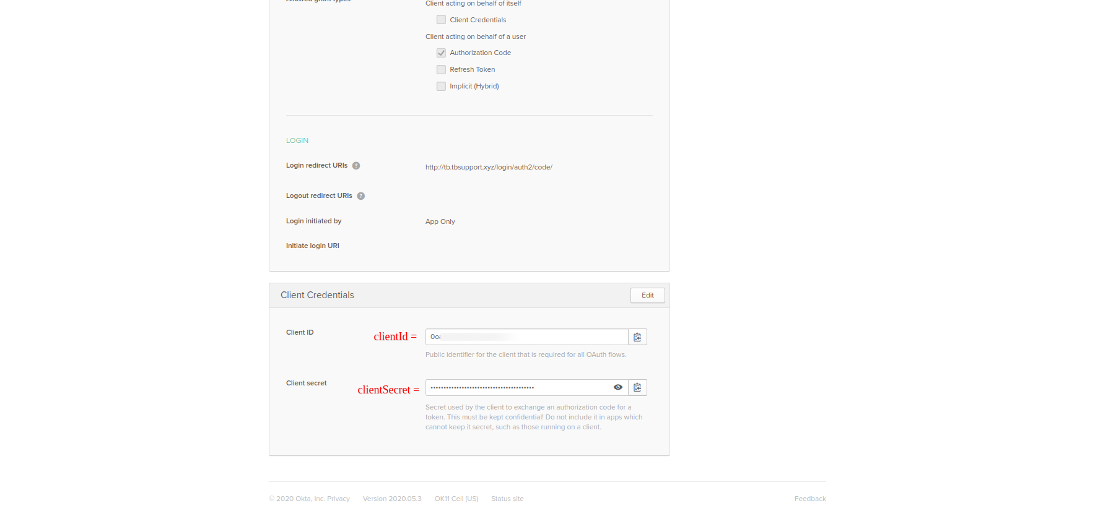Uncheck the Authorization Code checkbox
Image resolution: width=1095 pixels, height=532 pixels.
click(x=441, y=53)
